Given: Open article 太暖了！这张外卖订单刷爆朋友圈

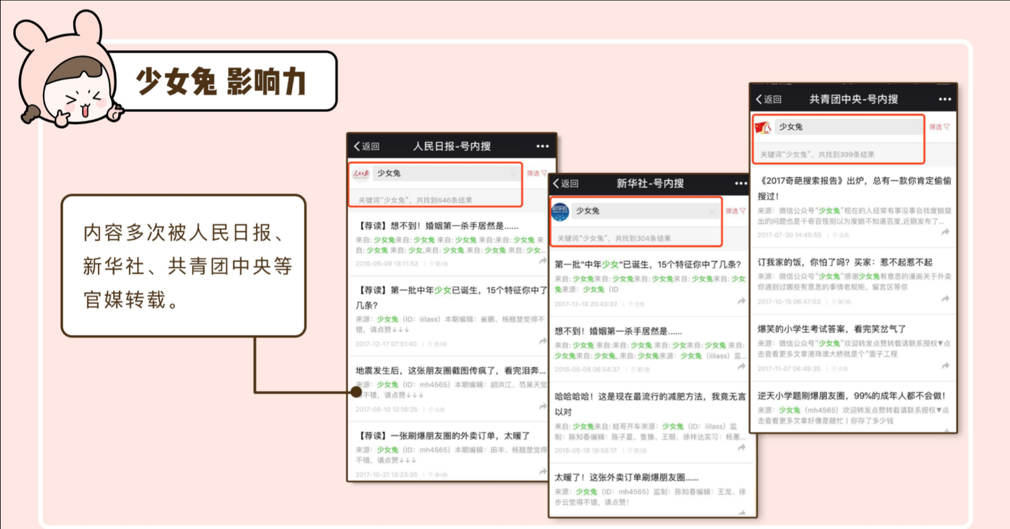Looking at the screenshot, I should (626, 477).
